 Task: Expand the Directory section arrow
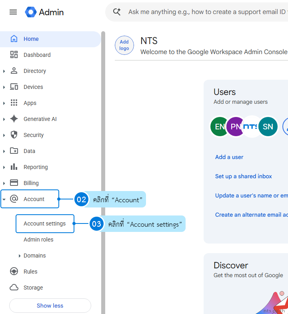click(4, 71)
